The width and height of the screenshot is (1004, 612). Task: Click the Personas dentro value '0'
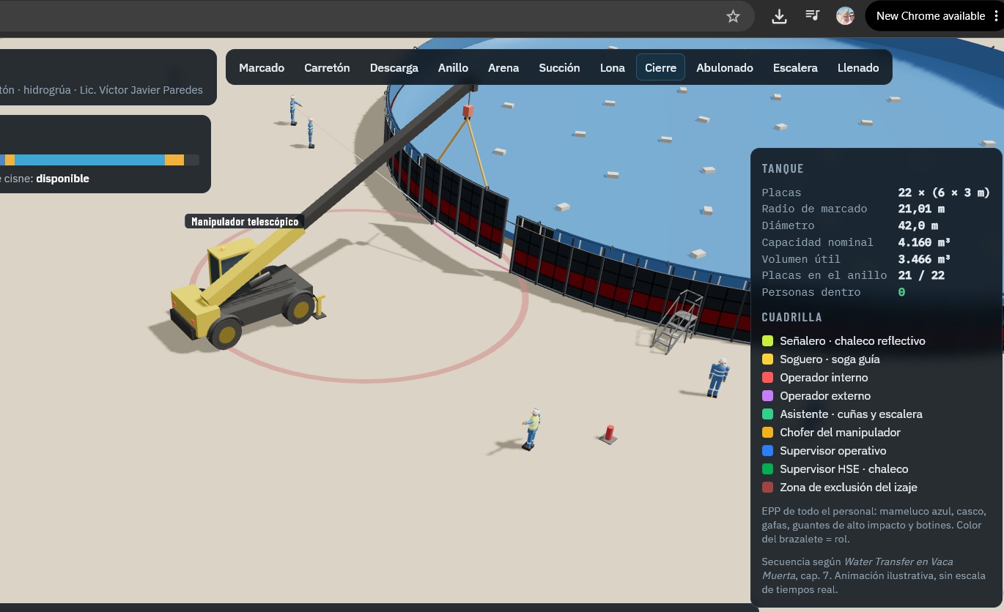pos(901,292)
